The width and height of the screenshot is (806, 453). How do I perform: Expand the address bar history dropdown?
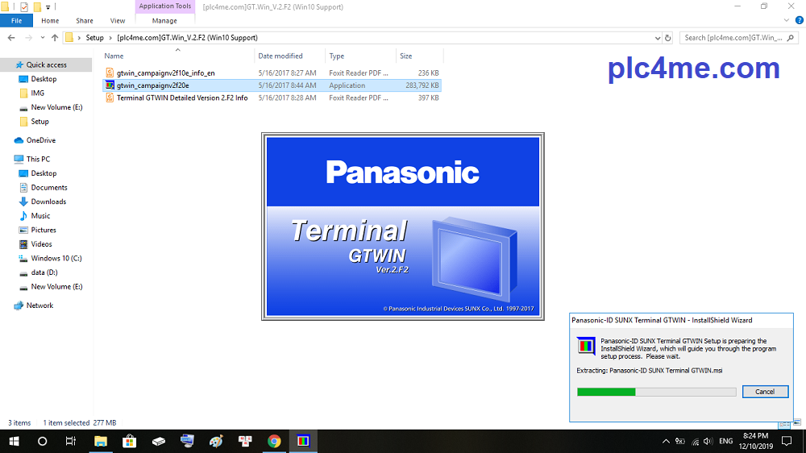[x=658, y=38]
